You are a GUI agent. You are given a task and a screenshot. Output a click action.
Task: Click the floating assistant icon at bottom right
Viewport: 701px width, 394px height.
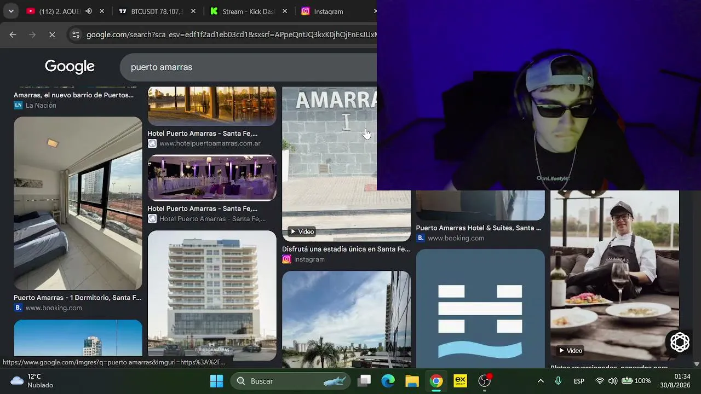click(x=680, y=342)
